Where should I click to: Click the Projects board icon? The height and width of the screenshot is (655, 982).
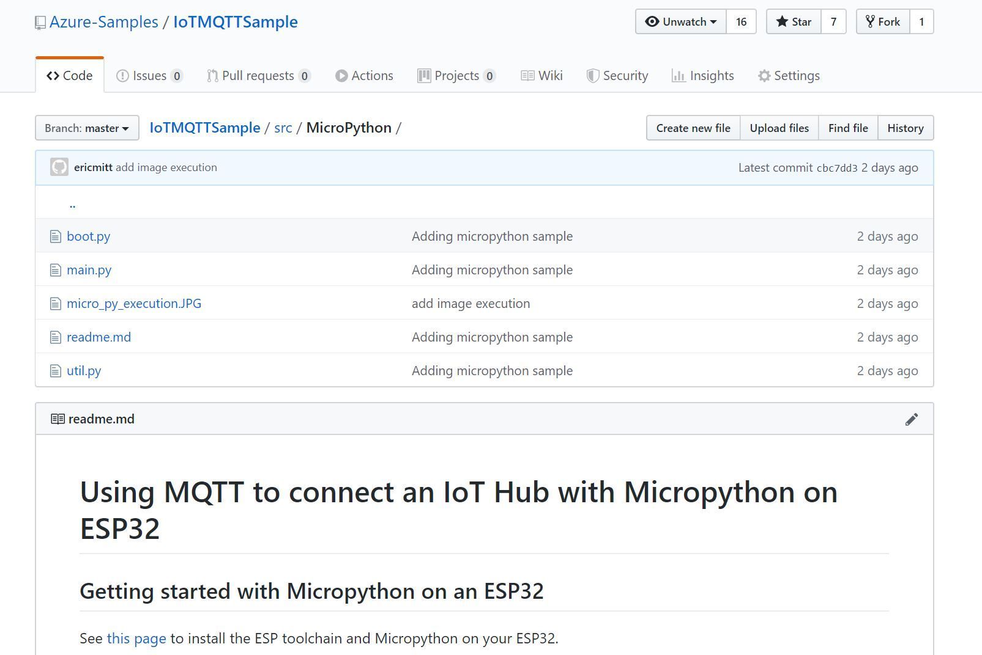pos(423,75)
